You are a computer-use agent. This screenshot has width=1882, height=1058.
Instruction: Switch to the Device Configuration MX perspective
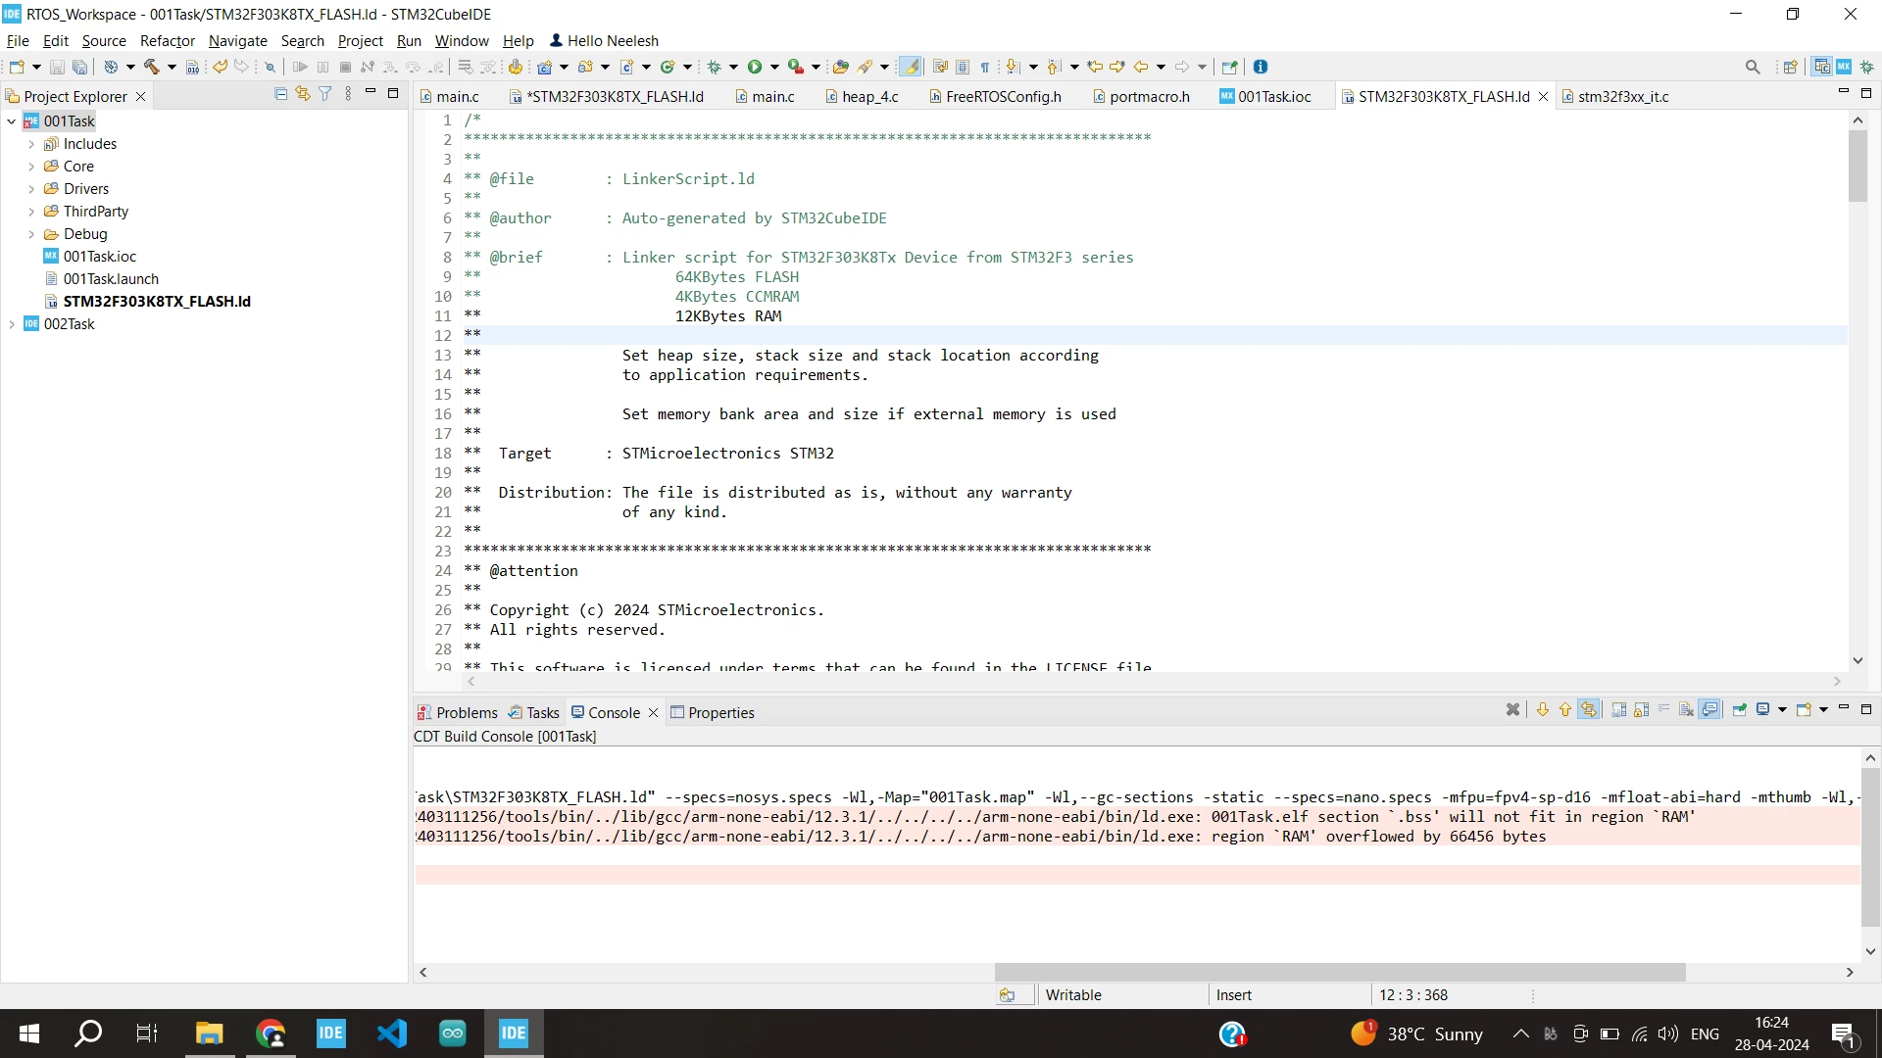[1844, 67]
